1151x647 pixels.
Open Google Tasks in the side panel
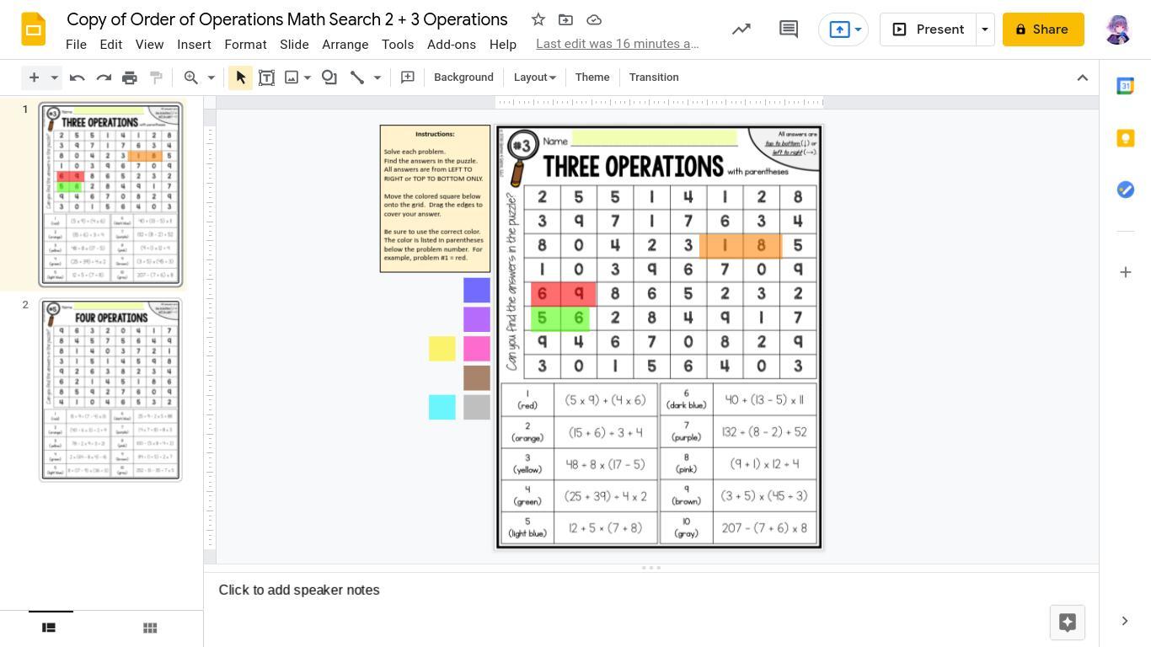point(1126,190)
